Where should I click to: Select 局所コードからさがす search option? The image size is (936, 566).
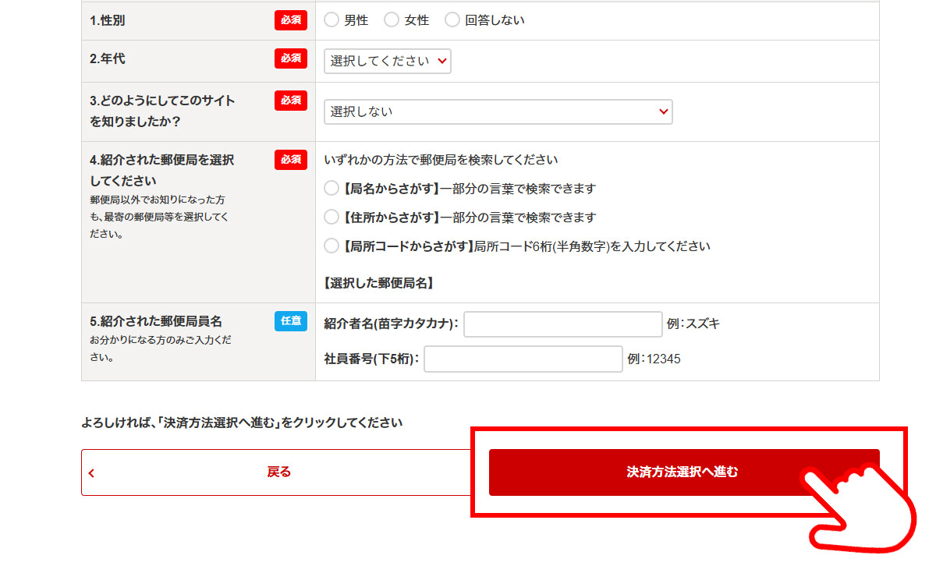tap(331, 246)
